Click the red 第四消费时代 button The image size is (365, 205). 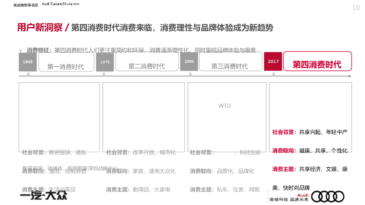317,64
